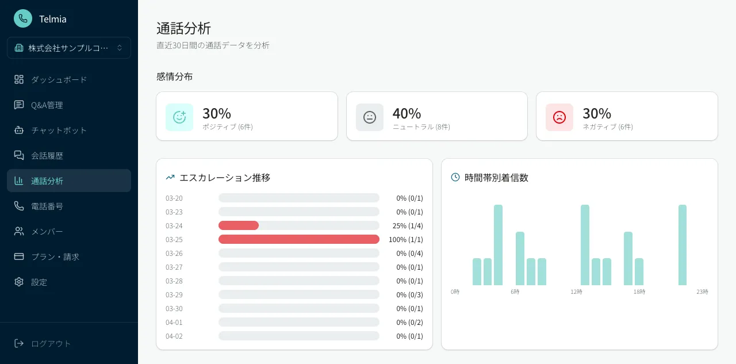Viewport: 736px width, 364px height.
Task: Click the neutral sentiment face icon
Action: tap(369, 116)
